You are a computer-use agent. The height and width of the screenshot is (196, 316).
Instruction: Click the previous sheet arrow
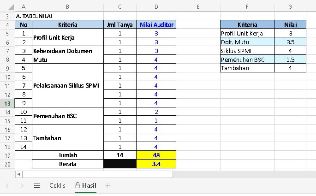pyautogui.click(x=8, y=185)
